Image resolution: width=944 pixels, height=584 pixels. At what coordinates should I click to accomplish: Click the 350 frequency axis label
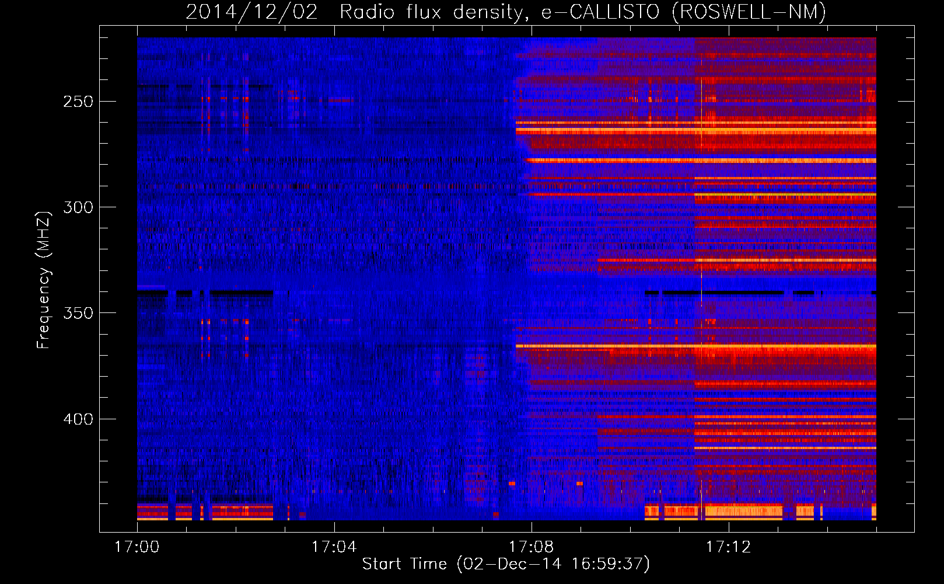[78, 313]
